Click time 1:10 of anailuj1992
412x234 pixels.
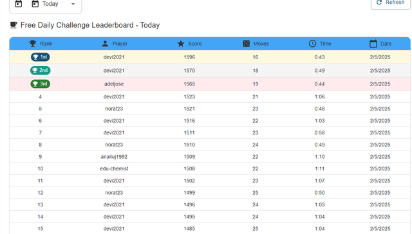point(319,157)
